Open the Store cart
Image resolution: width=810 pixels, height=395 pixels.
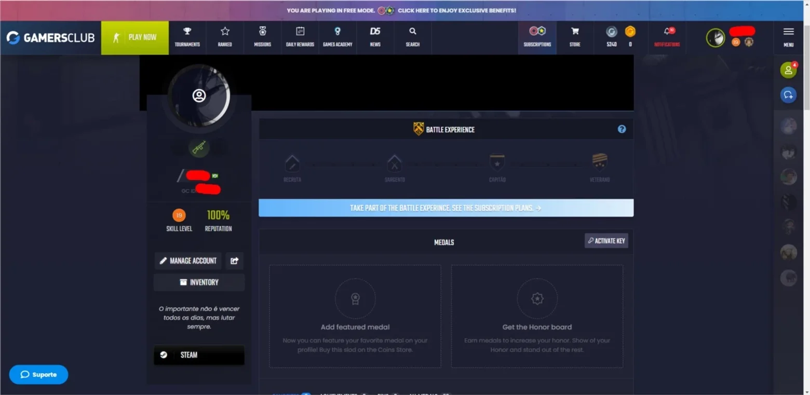pyautogui.click(x=575, y=38)
